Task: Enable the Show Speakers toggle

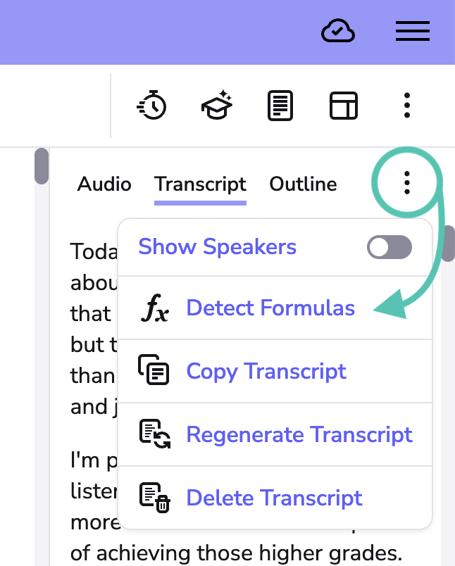Action: point(389,247)
